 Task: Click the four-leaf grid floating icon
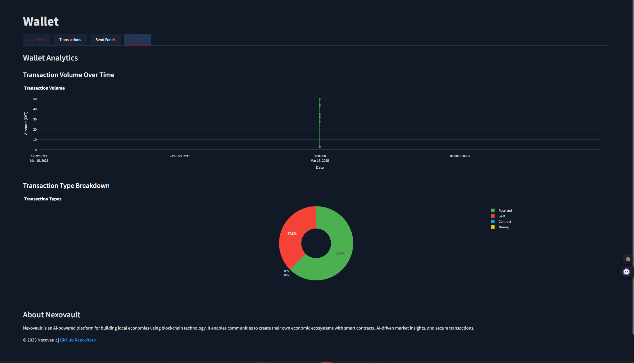(628, 259)
